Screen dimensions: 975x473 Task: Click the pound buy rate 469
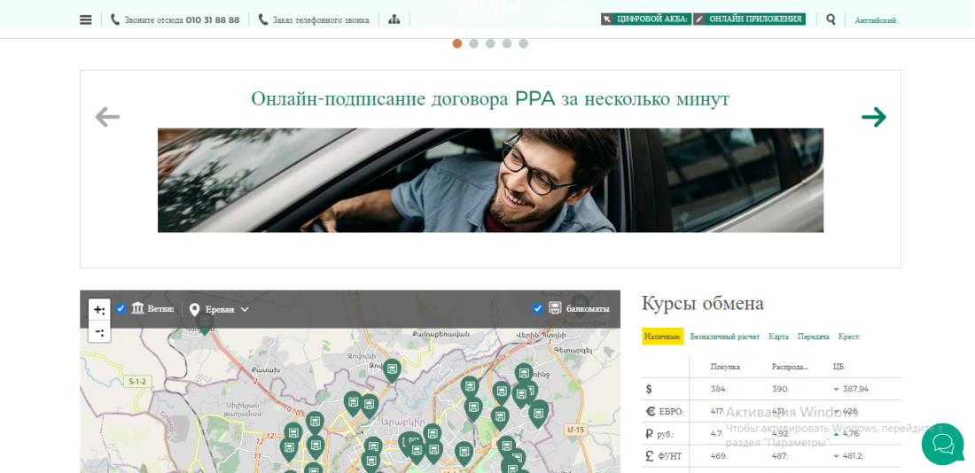pyautogui.click(x=719, y=456)
